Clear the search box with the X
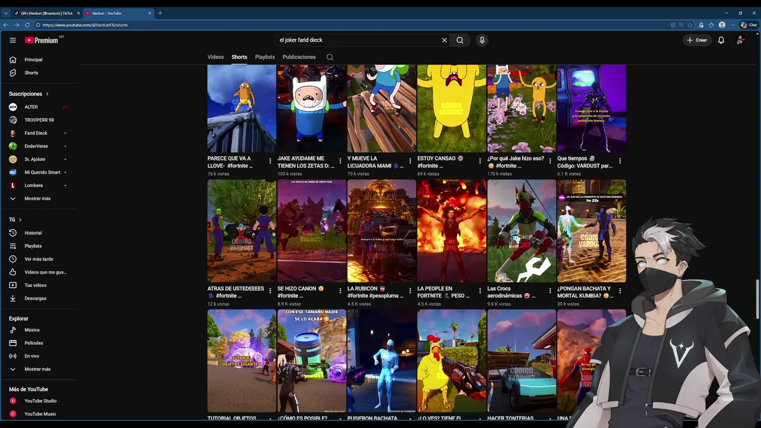This screenshot has height=428, width=761. (x=444, y=40)
